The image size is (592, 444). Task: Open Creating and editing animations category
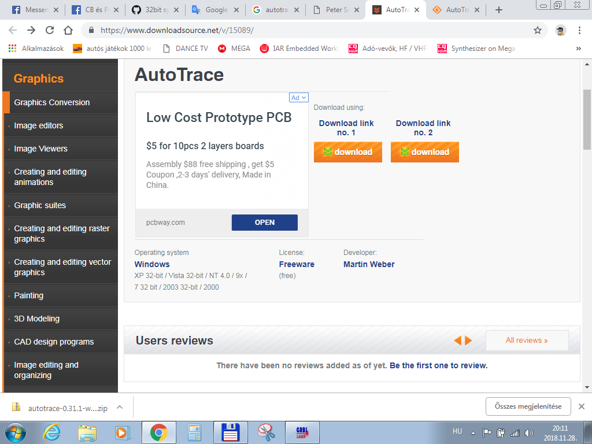(50, 177)
